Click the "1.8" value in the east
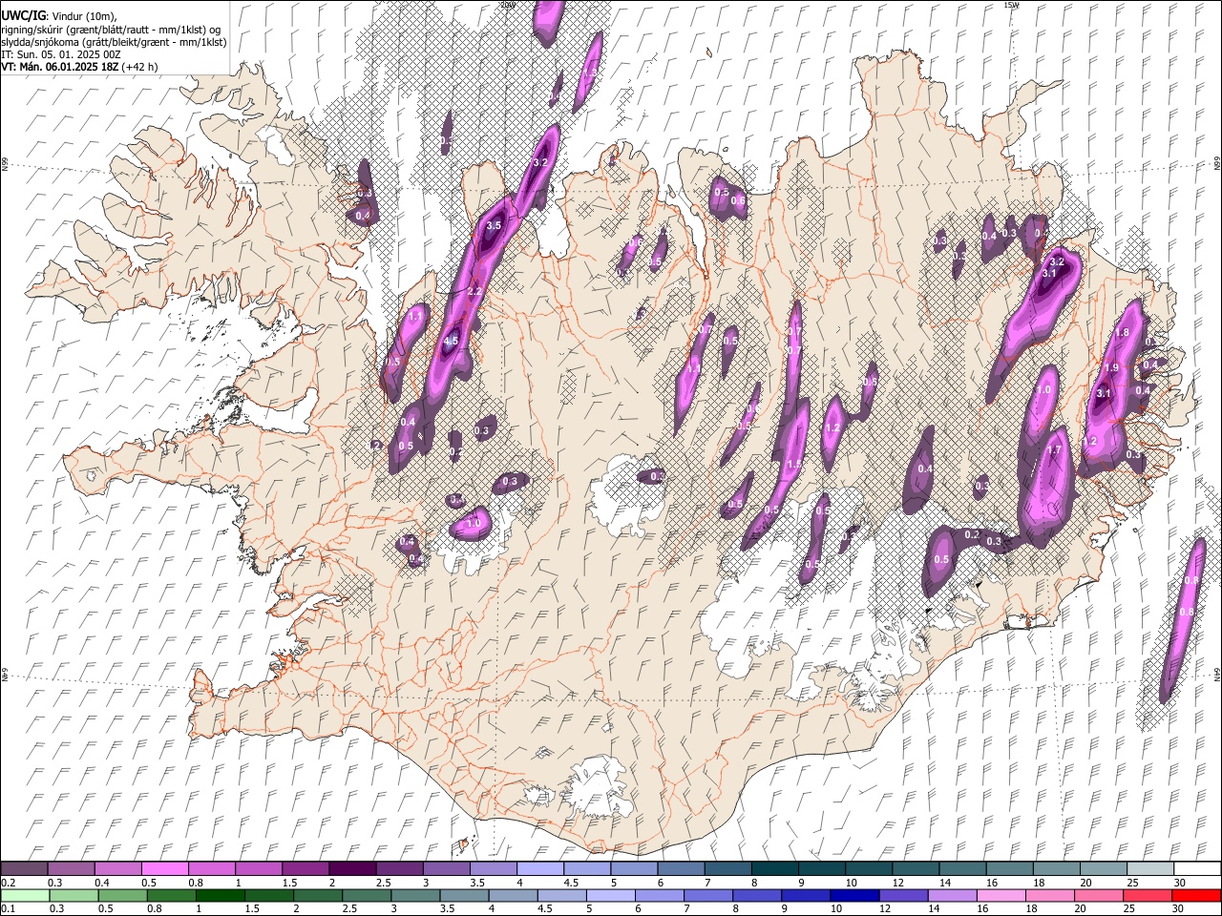The image size is (1222, 916). [x=1123, y=333]
